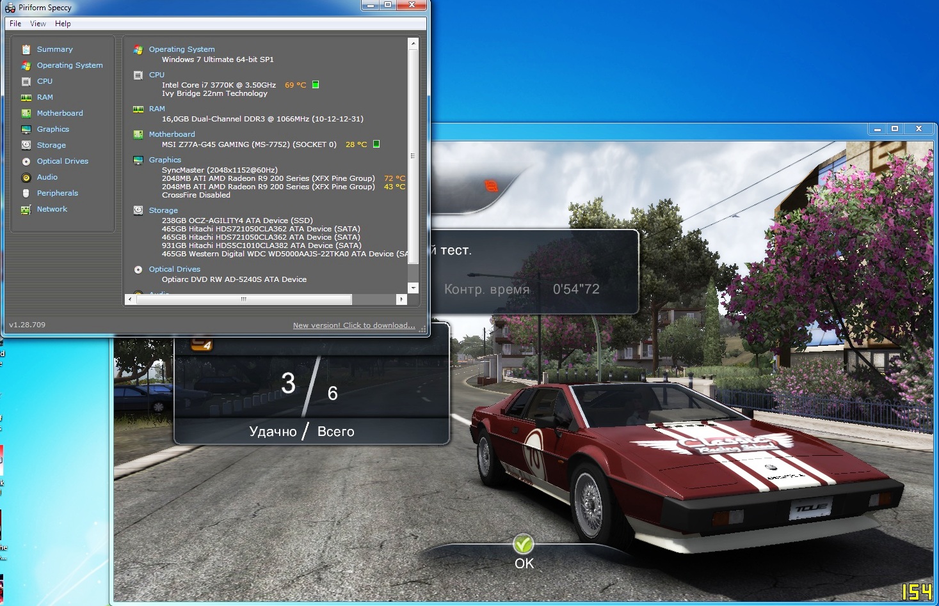Open the CPU chip icon in sidebar
Viewport: 939px width, 606px height.
coord(26,81)
